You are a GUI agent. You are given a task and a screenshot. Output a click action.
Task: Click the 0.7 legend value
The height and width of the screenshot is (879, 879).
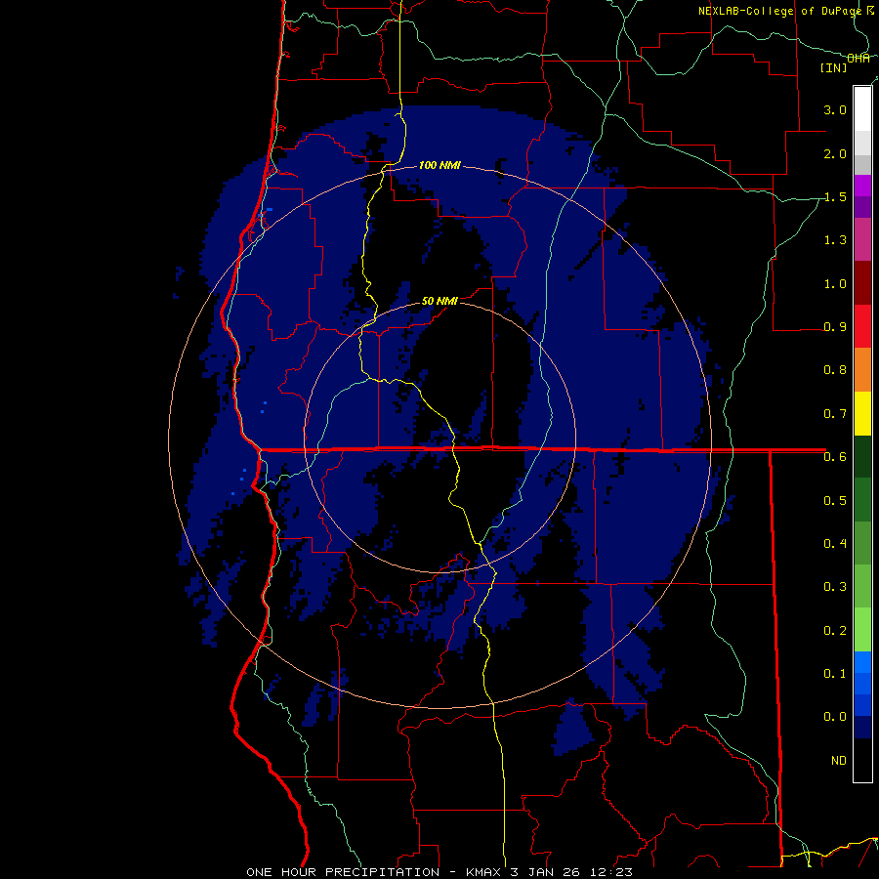tap(835, 414)
